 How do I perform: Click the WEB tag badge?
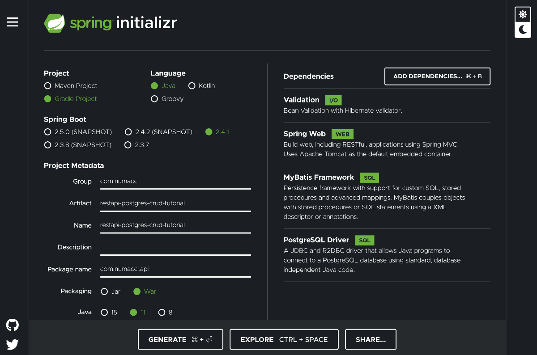(342, 134)
